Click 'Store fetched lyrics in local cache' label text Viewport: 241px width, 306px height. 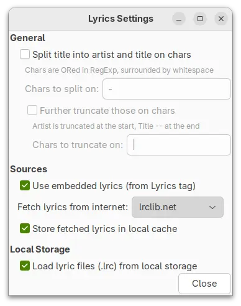tap(105, 229)
